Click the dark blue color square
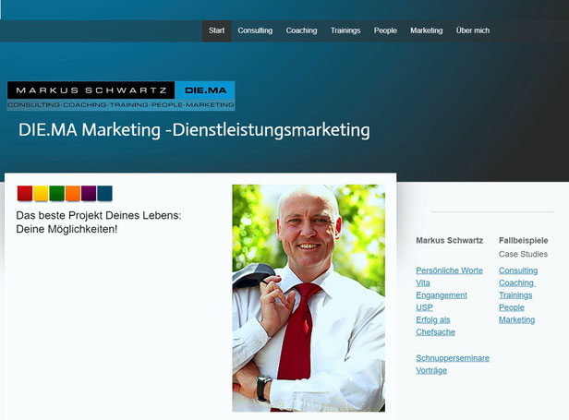 point(105,193)
